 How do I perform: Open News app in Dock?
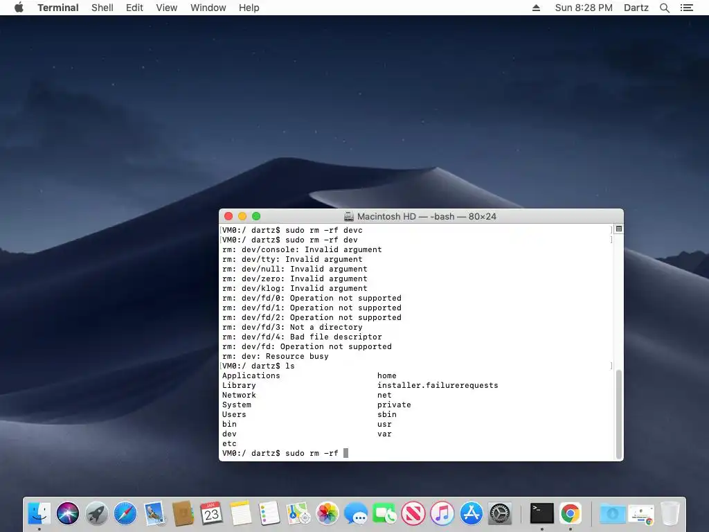coord(413,513)
